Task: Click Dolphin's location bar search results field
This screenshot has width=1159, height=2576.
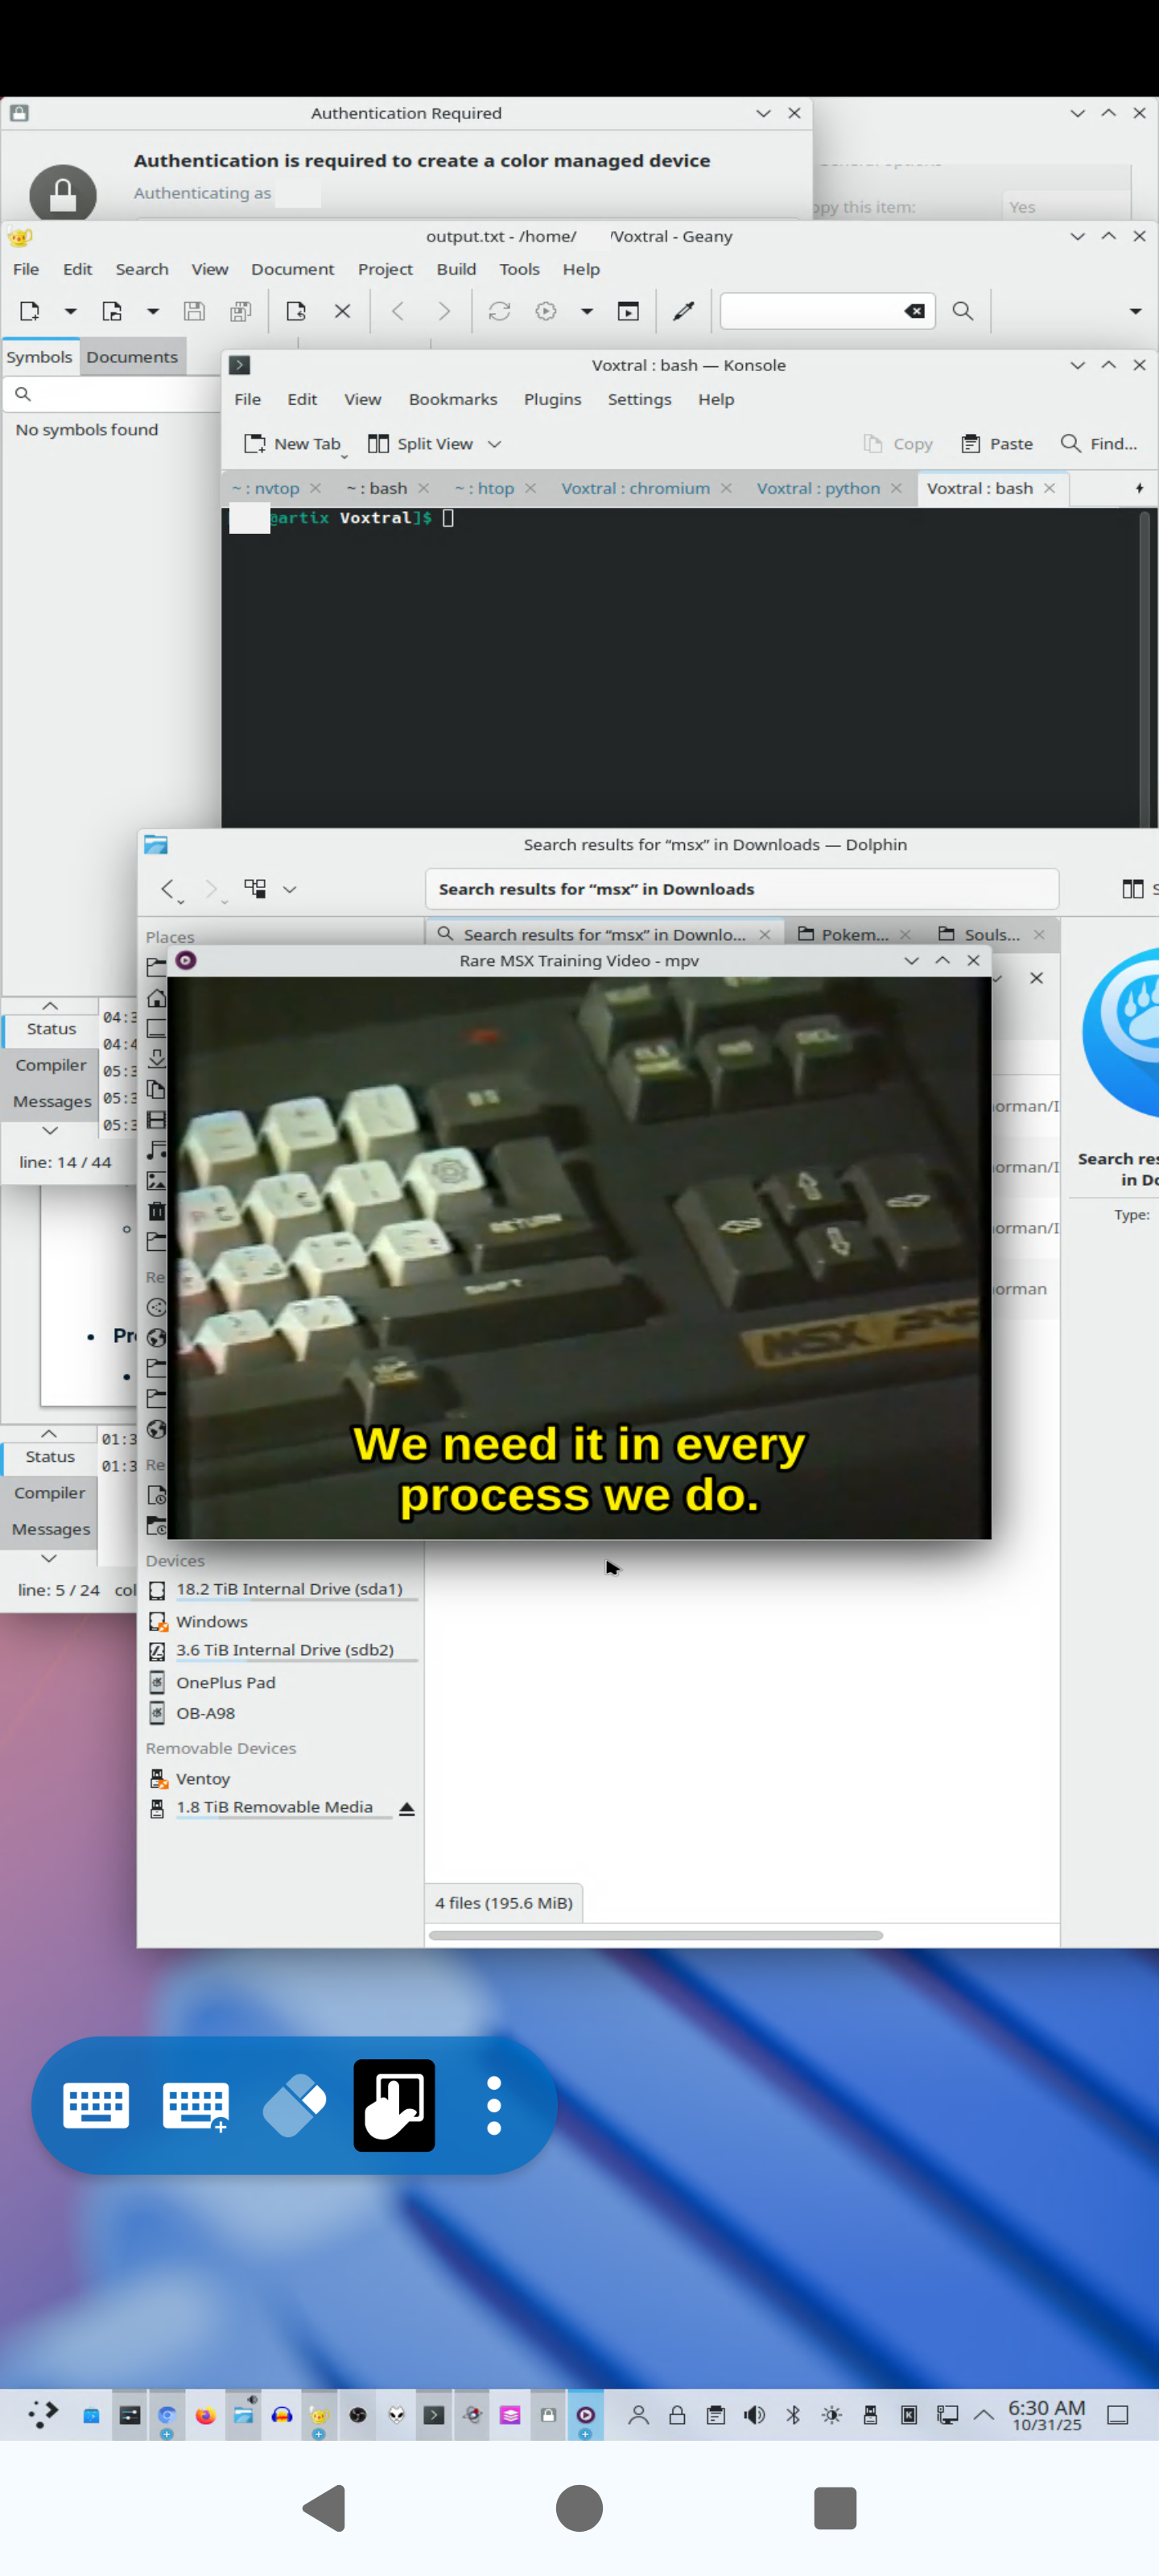Action: (x=741, y=889)
